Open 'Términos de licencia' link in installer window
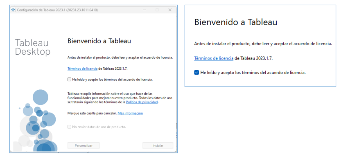 point(82,69)
